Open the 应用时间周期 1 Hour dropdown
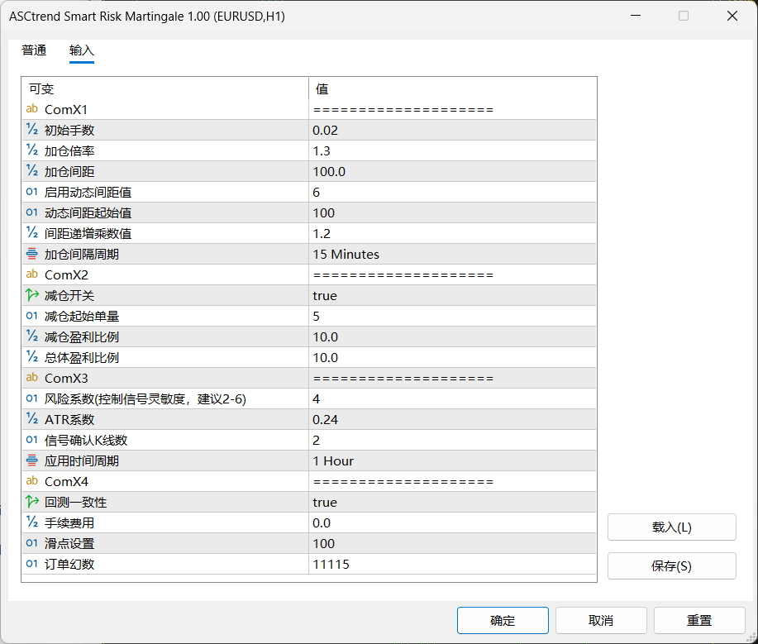 (452, 460)
